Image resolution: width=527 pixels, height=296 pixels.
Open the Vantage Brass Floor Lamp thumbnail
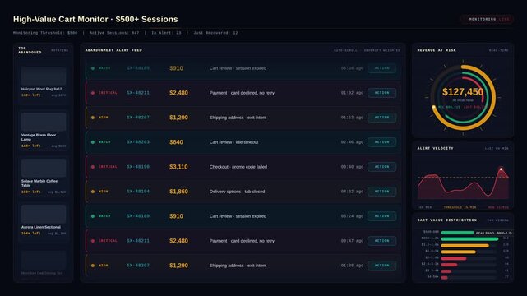[44, 122]
